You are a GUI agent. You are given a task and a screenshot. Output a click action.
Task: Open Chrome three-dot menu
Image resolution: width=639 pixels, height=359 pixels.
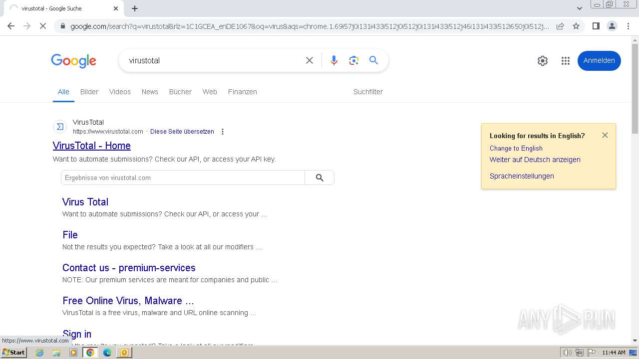[x=628, y=26]
